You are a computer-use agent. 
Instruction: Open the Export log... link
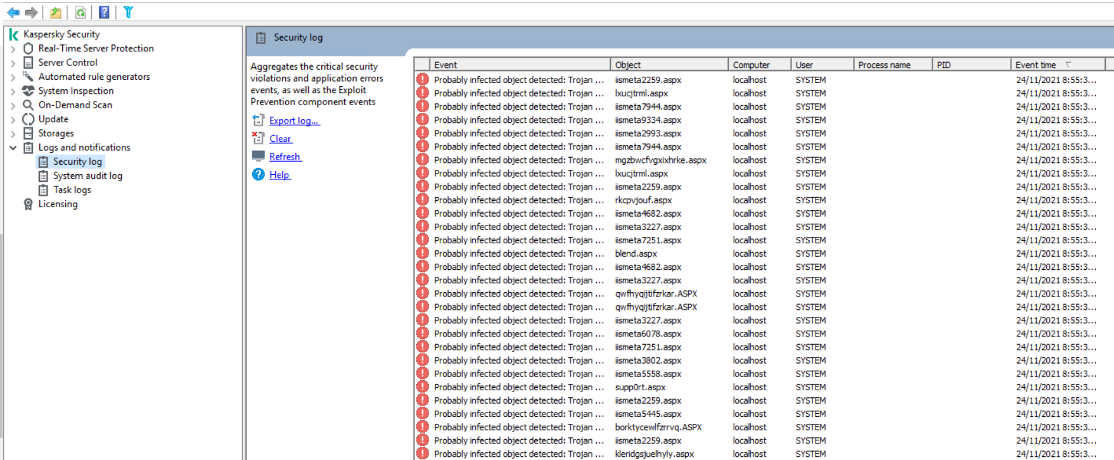point(294,120)
